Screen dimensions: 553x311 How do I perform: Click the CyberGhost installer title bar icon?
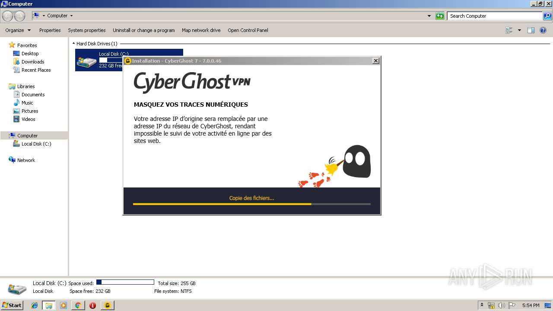click(128, 61)
